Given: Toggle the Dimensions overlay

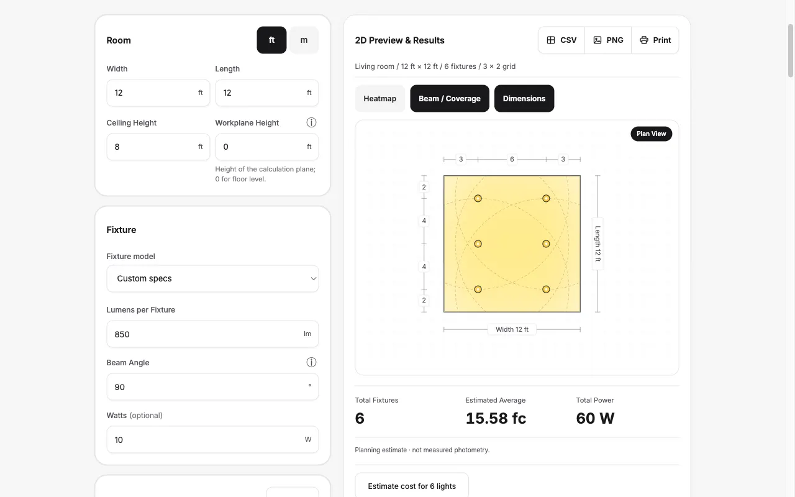Looking at the screenshot, I should point(524,98).
